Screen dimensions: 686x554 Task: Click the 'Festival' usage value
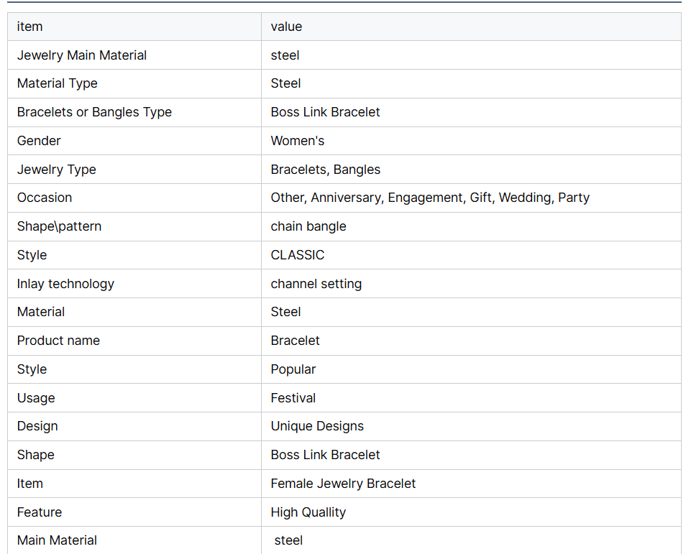[293, 398]
